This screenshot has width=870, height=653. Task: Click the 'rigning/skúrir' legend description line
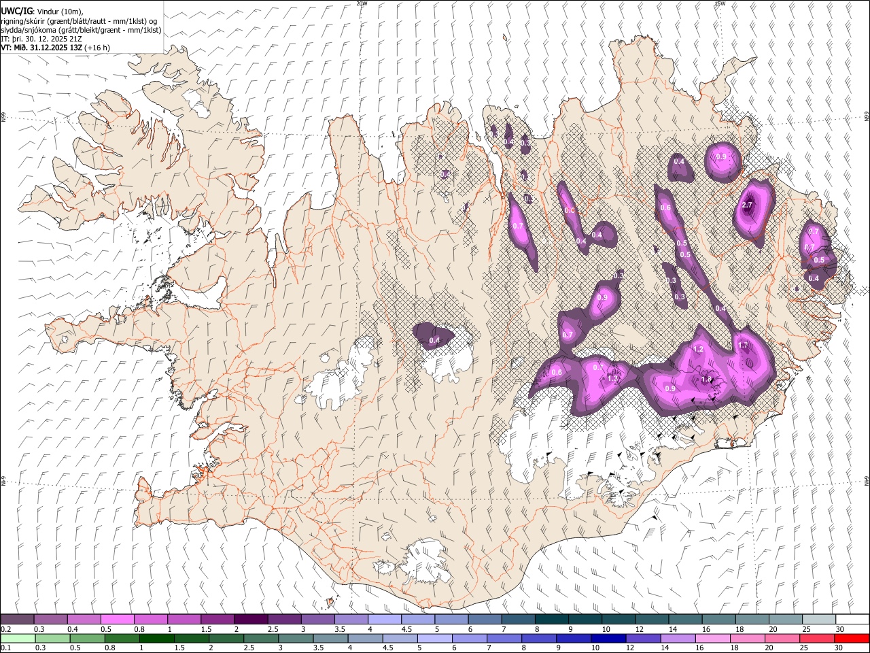(79, 20)
